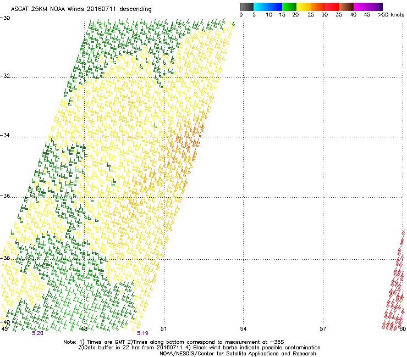
Task: Click the '5:20' time label
Action: click(37, 333)
